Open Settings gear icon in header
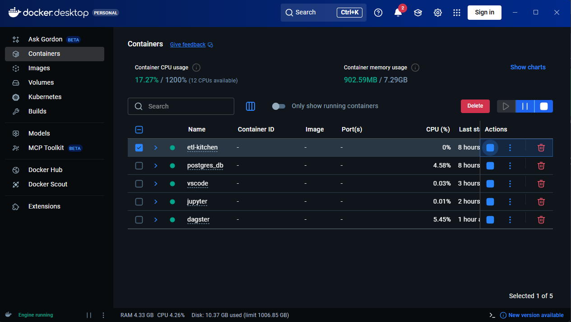The image size is (571, 322). [437, 13]
